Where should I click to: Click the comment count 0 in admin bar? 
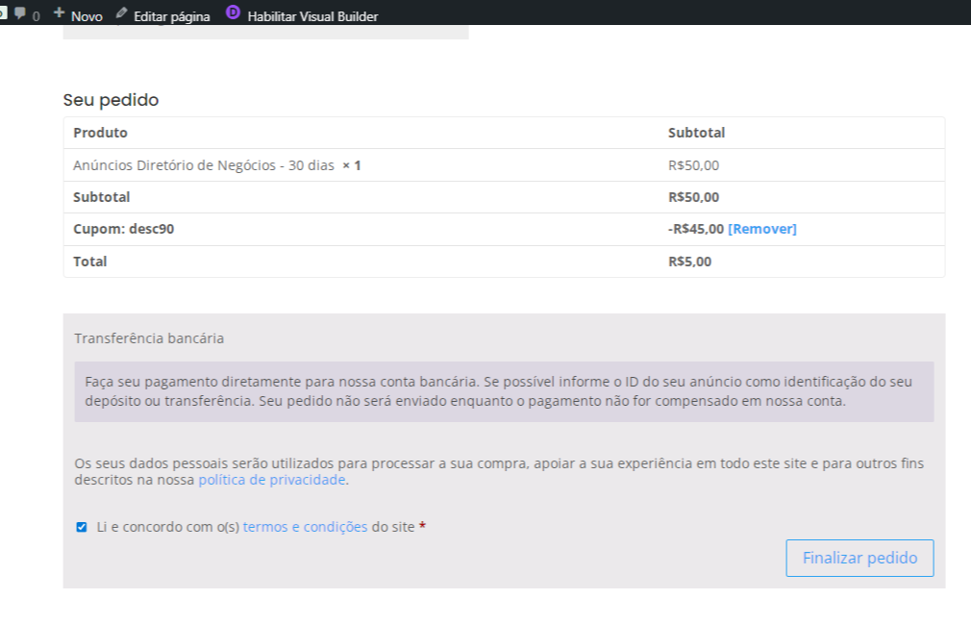37,16
